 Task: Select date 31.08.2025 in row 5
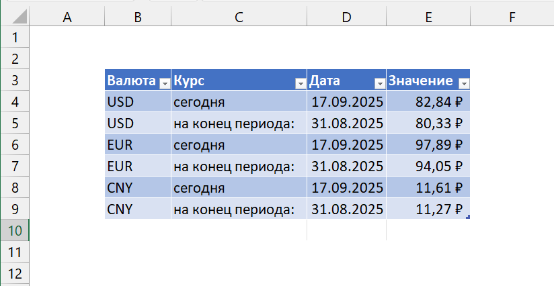(347, 123)
